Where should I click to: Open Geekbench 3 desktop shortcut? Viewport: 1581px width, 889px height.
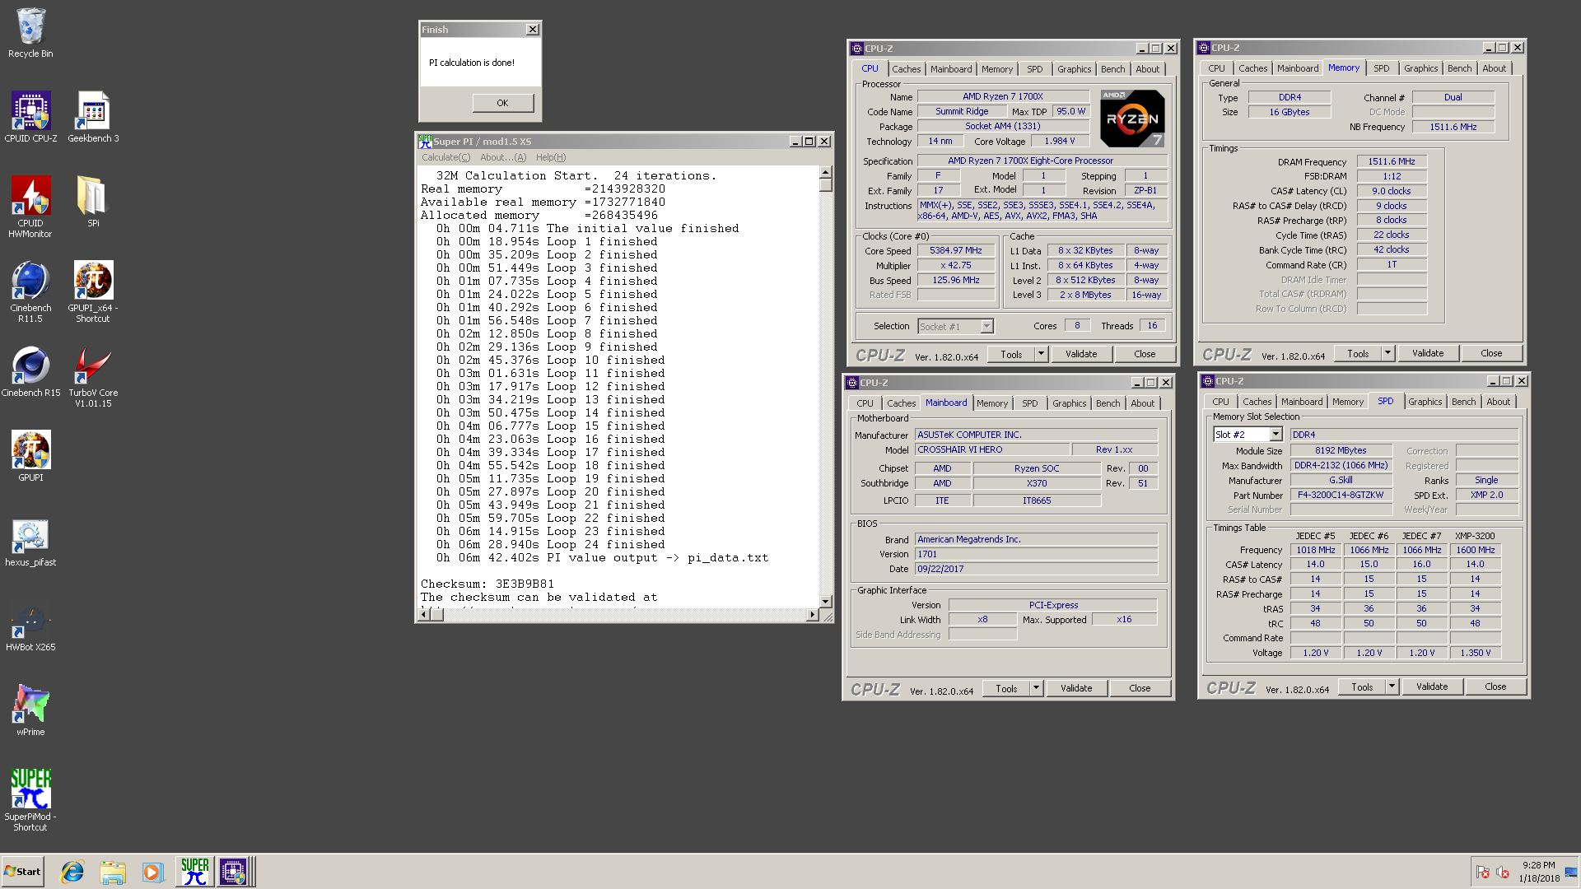pyautogui.click(x=93, y=117)
